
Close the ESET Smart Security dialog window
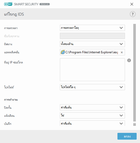click(x=132, y=4)
